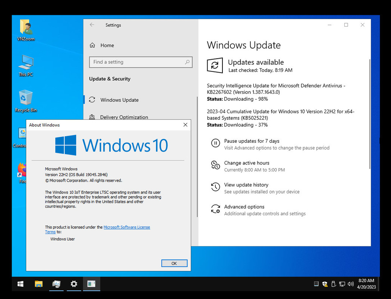The height and width of the screenshot is (299, 391).
Task: Open the Start menu Windows logo
Action: tap(21, 284)
